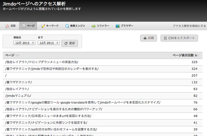The width and height of the screenshot is (207, 136).
Task: Click the 日本語メニューのままurlを英語 row
Action: (x=103, y=116)
